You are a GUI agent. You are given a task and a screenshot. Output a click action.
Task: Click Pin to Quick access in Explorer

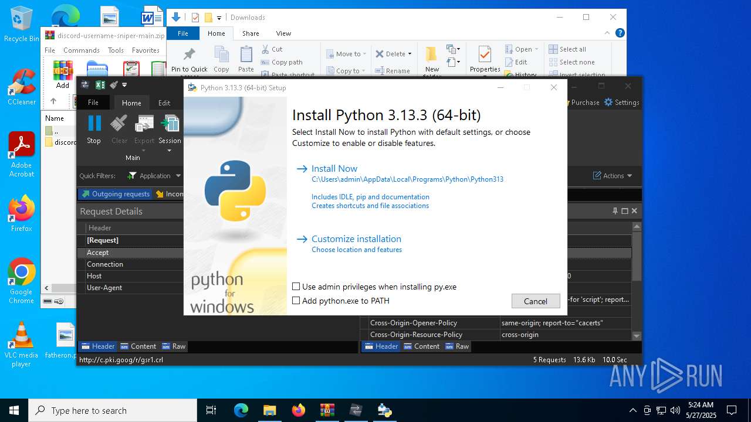(190, 61)
